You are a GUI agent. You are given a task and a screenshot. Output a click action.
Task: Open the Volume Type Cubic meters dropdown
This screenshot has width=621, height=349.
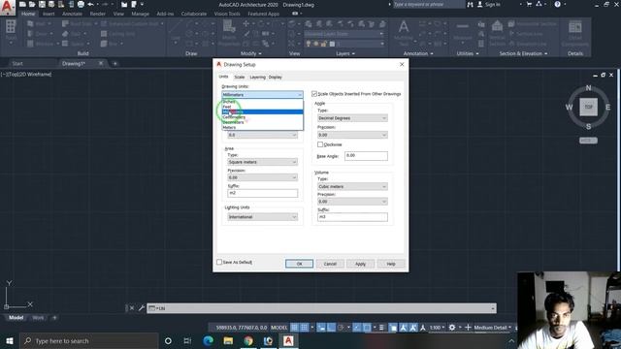352,186
